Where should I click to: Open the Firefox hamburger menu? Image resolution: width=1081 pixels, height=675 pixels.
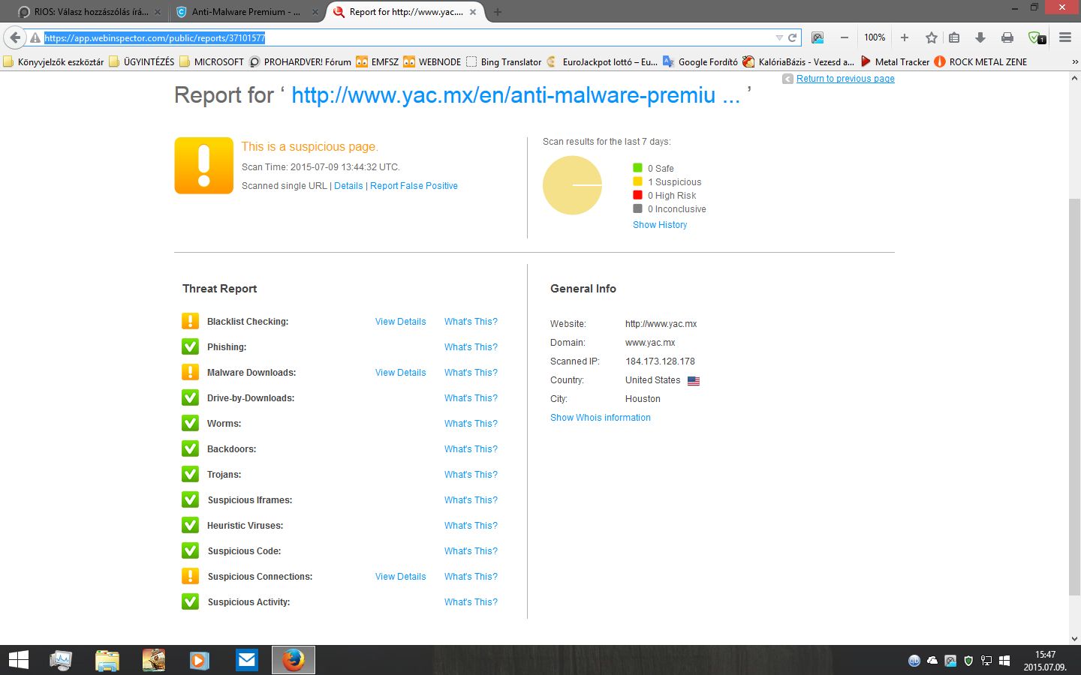pos(1065,37)
